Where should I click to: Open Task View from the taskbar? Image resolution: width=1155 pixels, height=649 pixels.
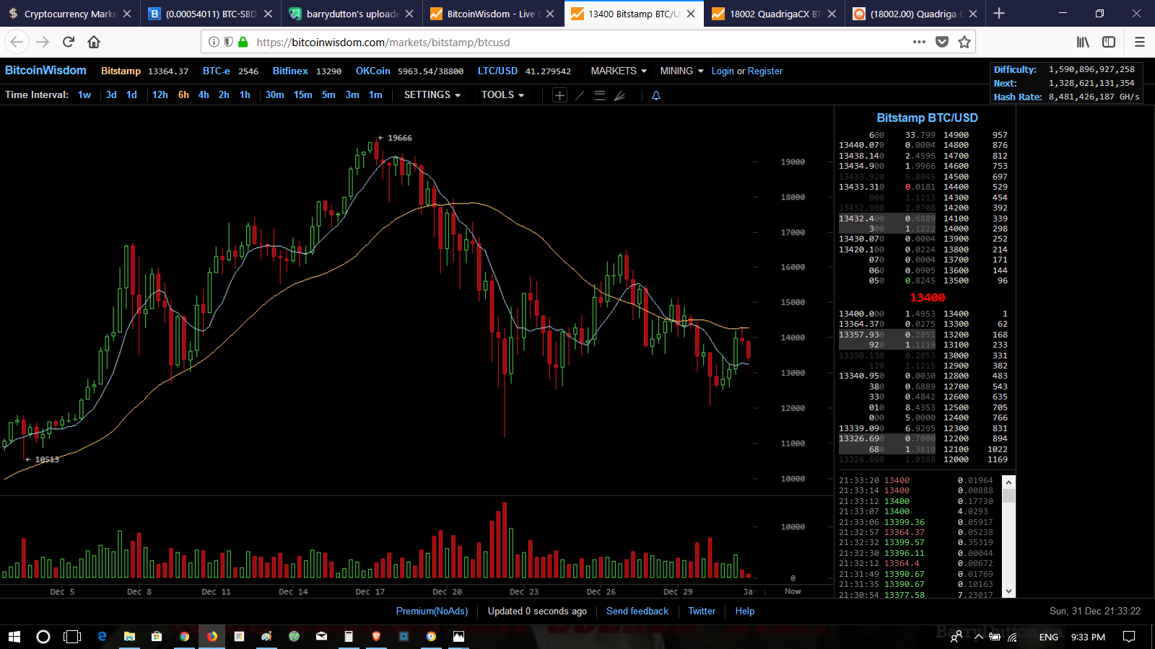[72, 637]
